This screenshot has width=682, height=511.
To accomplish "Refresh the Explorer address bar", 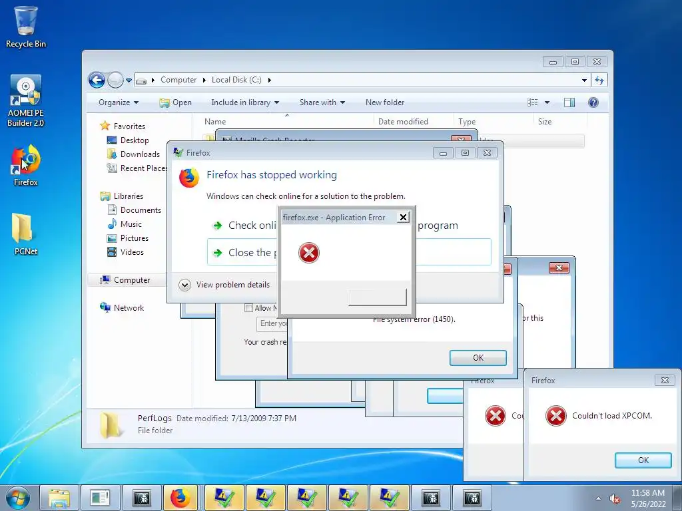I will coord(599,80).
